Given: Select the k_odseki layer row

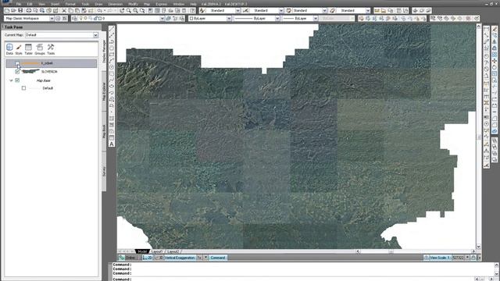Looking at the screenshot, I should tap(52, 63).
